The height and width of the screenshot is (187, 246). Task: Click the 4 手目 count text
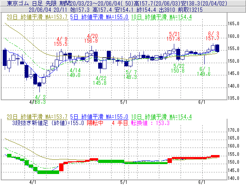click(120, 123)
